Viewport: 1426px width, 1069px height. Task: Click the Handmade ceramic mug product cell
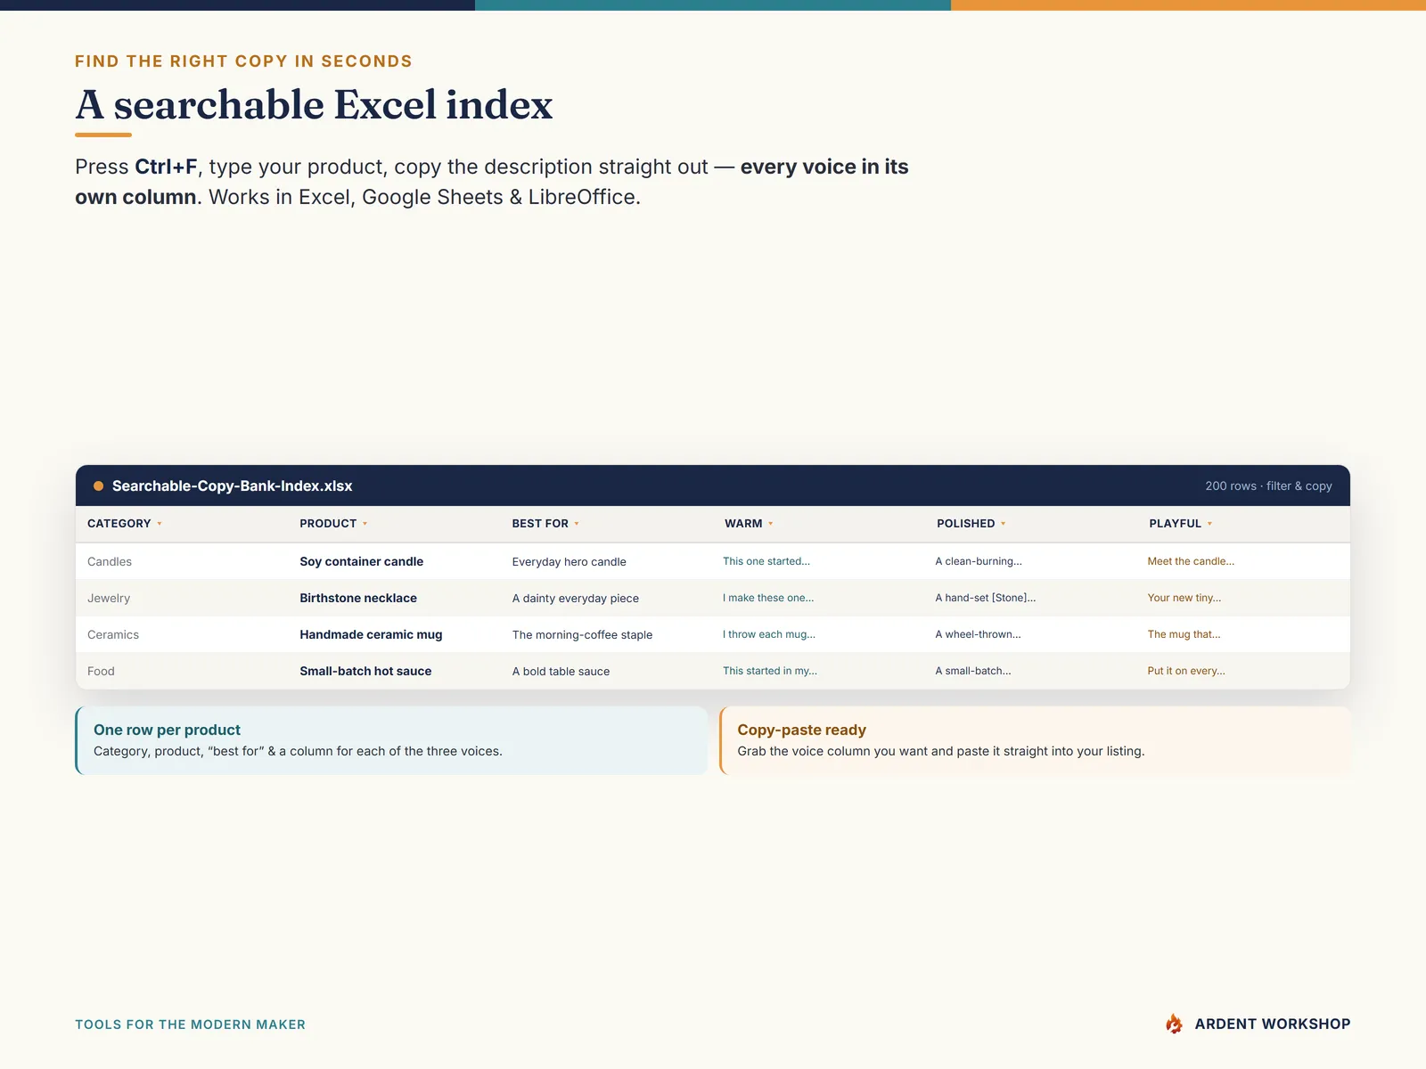[x=371, y=634]
